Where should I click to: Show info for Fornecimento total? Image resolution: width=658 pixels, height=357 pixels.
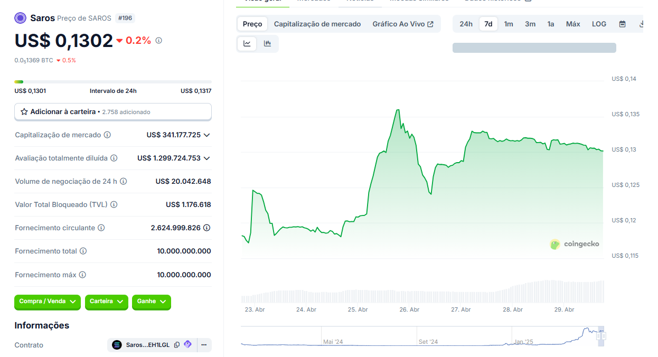coord(83,251)
